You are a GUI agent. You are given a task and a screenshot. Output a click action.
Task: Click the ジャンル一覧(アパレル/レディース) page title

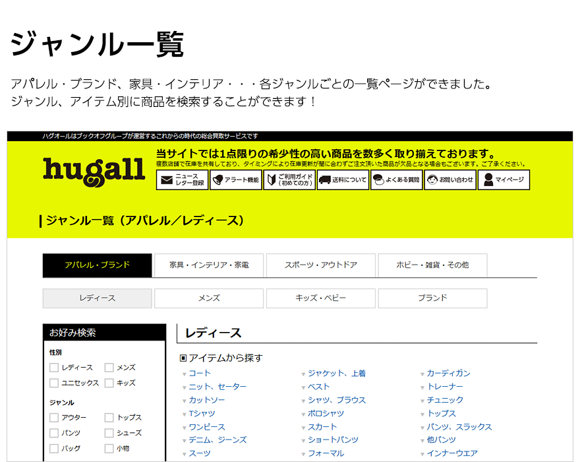click(x=144, y=221)
